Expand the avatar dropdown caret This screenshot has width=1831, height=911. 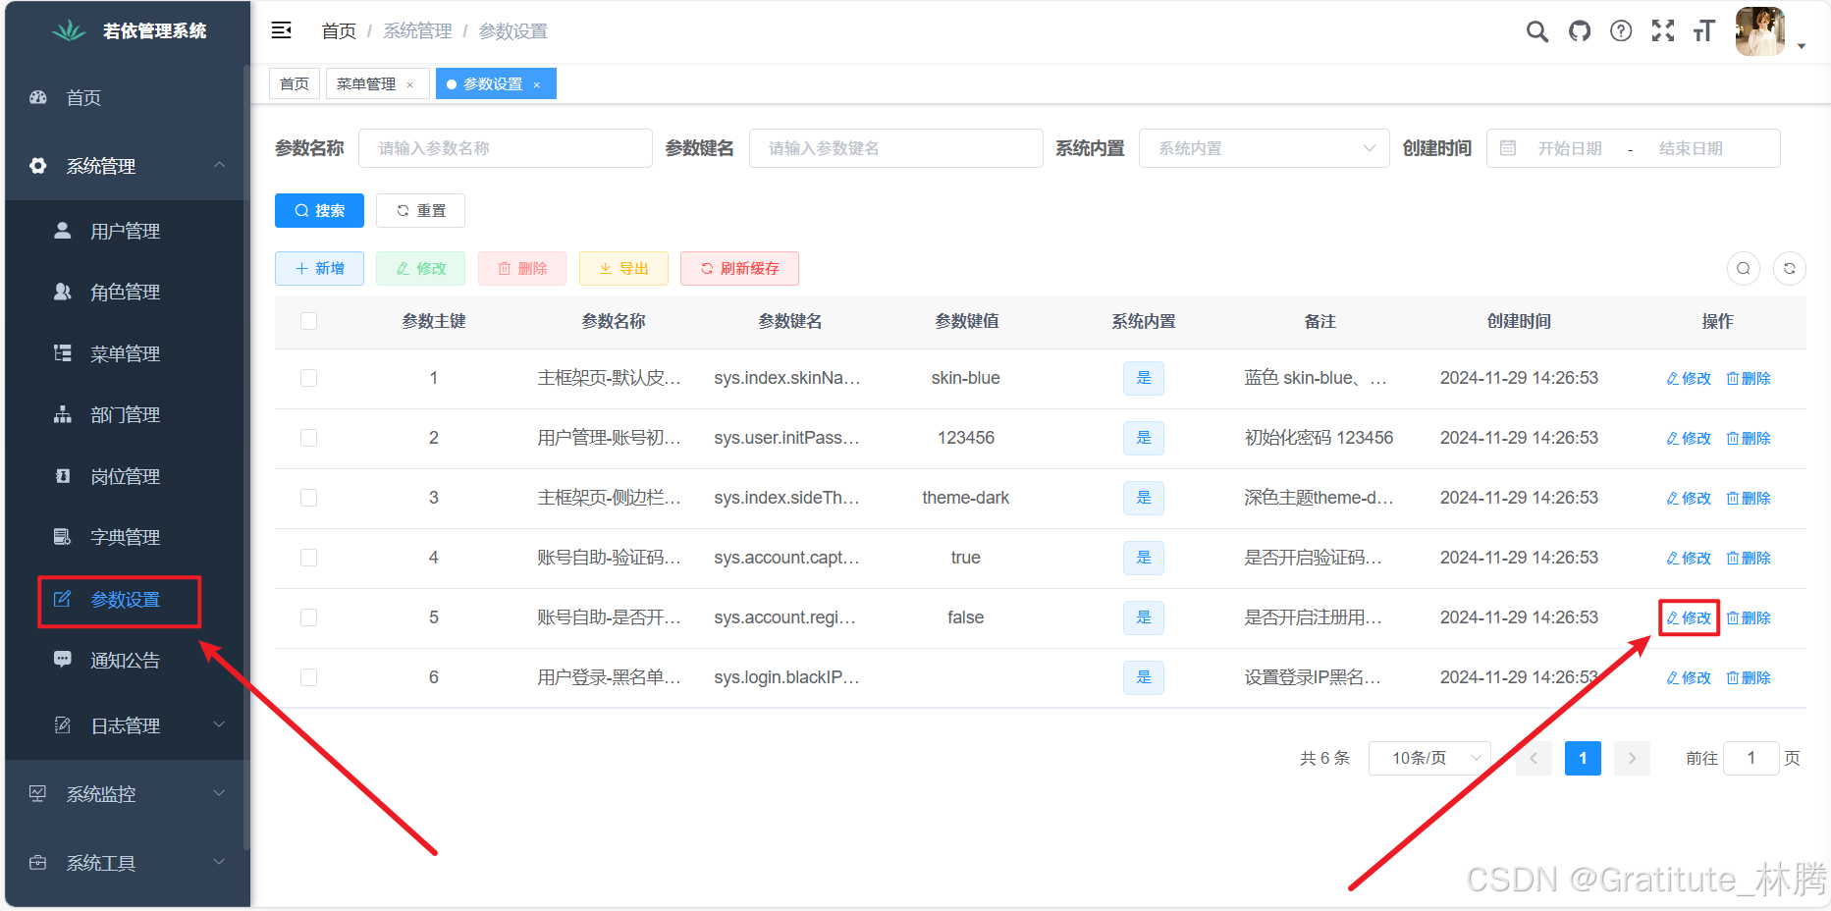coord(1802,46)
